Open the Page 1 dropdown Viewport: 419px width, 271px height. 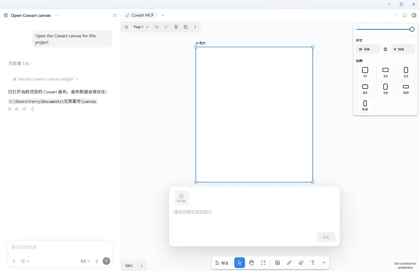141,27
